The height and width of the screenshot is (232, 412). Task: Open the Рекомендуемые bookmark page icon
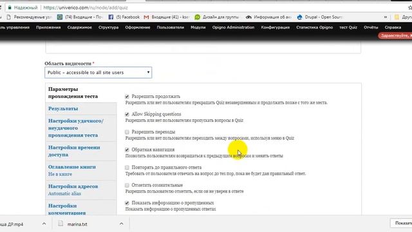(x=8, y=17)
